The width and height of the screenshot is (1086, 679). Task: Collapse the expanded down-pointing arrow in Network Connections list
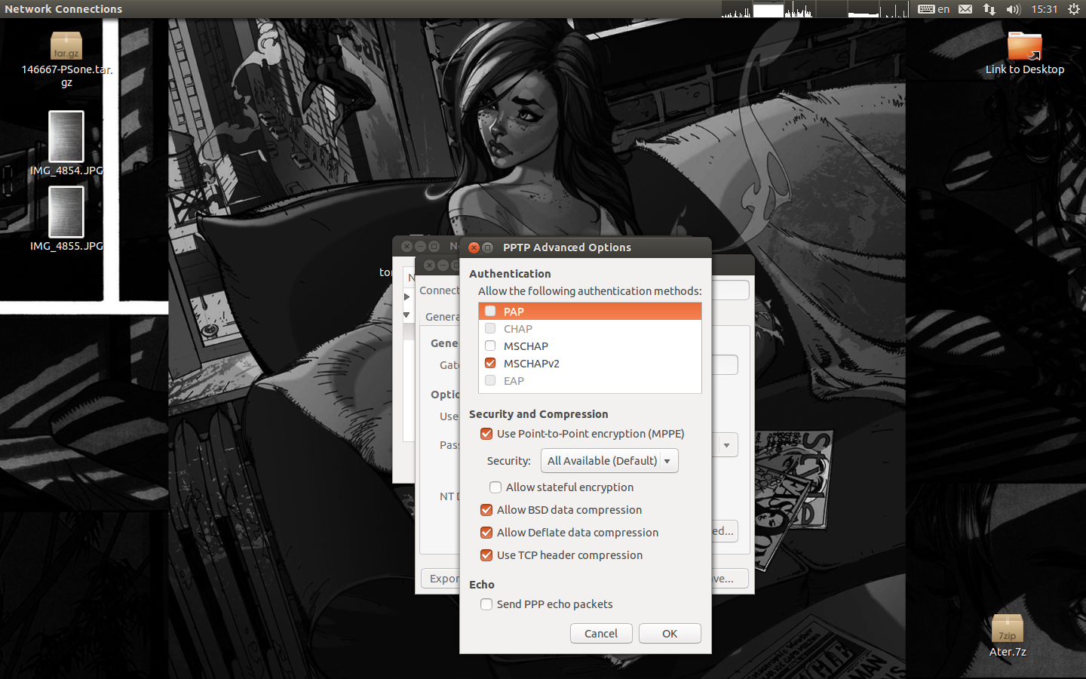pos(406,315)
